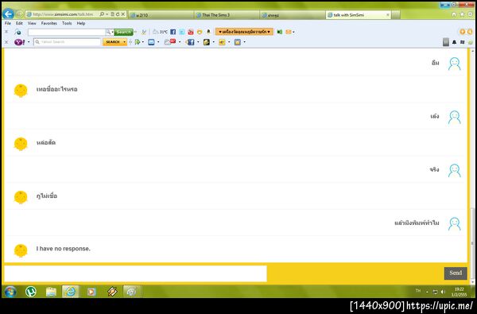The image size is (477, 314).
Task: Click the TH language indicator in tray
Action: (x=418, y=291)
